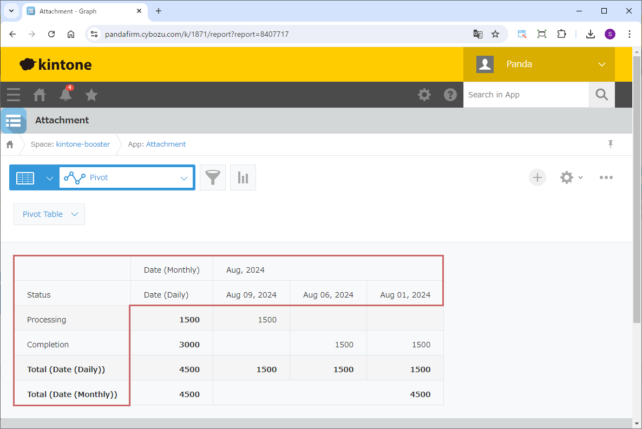Open the bar chart graph icon
The image size is (642, 429).
[x=243, y=177]
